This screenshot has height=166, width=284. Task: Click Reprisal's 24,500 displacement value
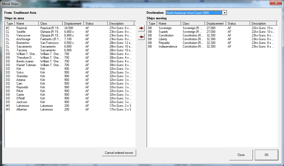tap(69, 28)
